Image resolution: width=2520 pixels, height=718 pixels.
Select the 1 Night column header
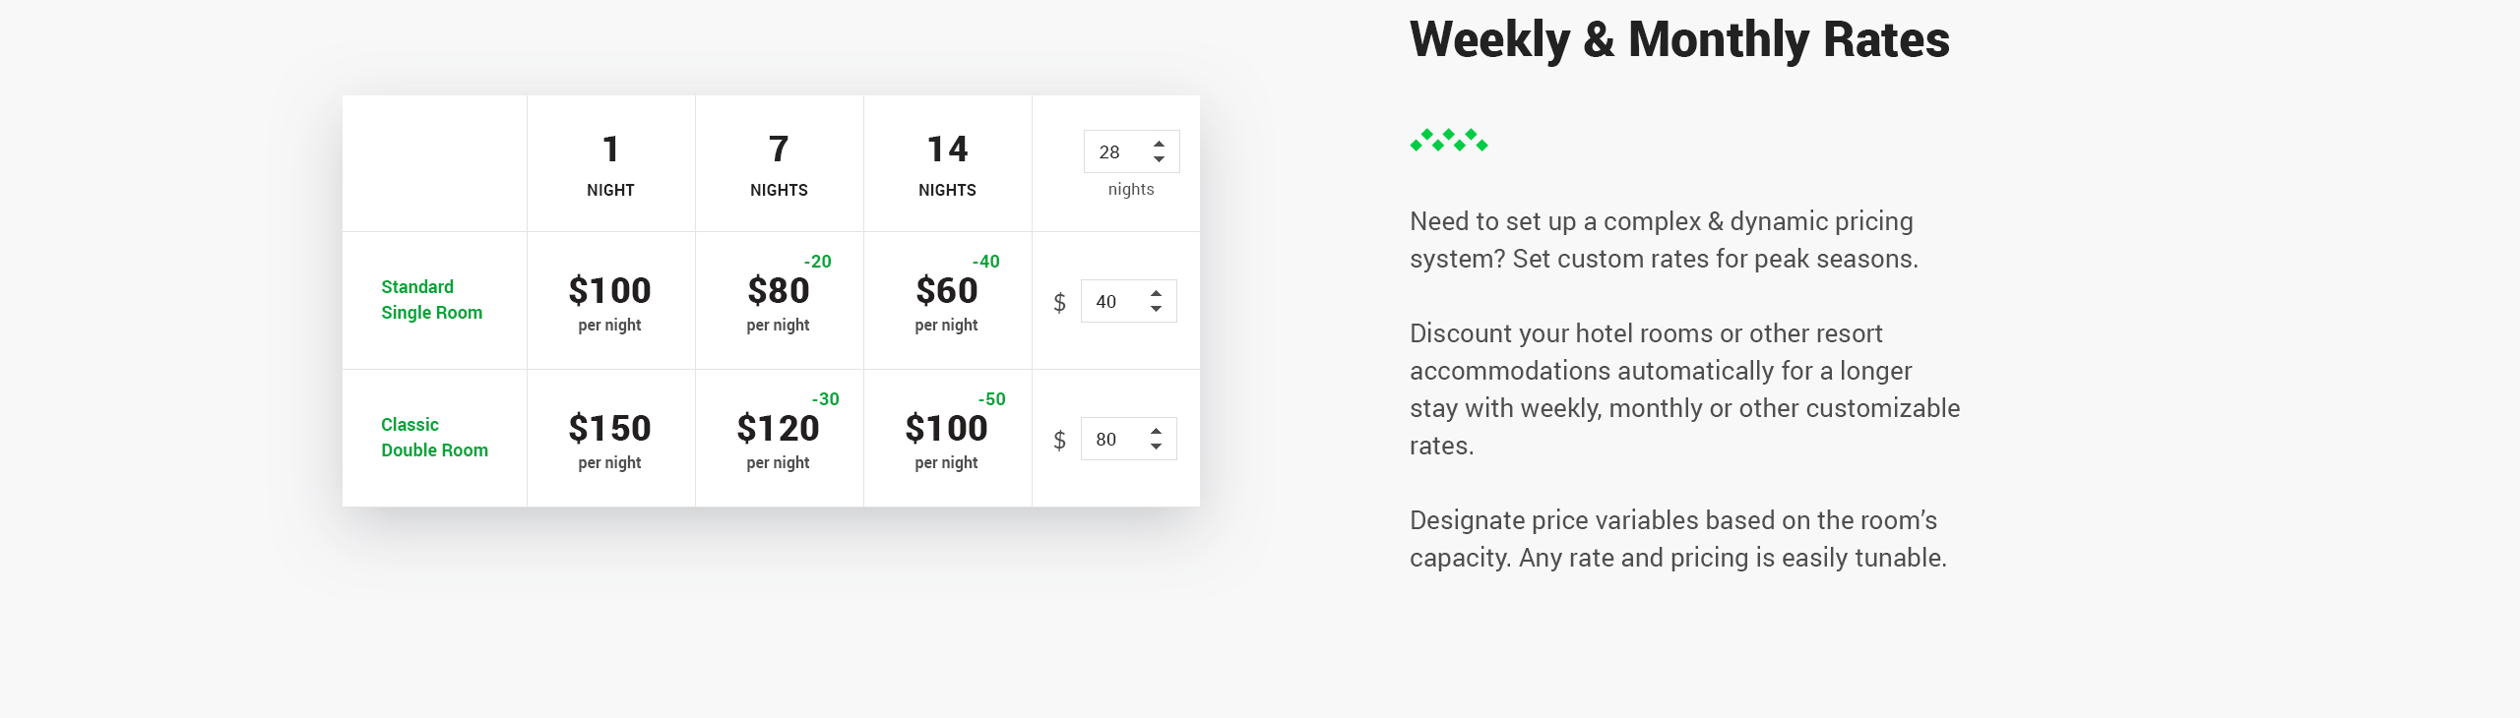coord(611,163)
